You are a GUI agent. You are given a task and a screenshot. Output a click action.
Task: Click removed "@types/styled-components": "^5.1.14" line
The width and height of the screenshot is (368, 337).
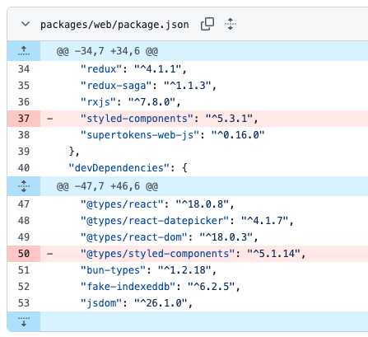click(x=204, y=254)
